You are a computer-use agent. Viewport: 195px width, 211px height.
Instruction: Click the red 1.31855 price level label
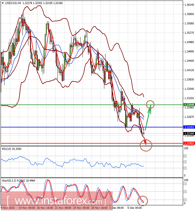click(x=189, y=143)
